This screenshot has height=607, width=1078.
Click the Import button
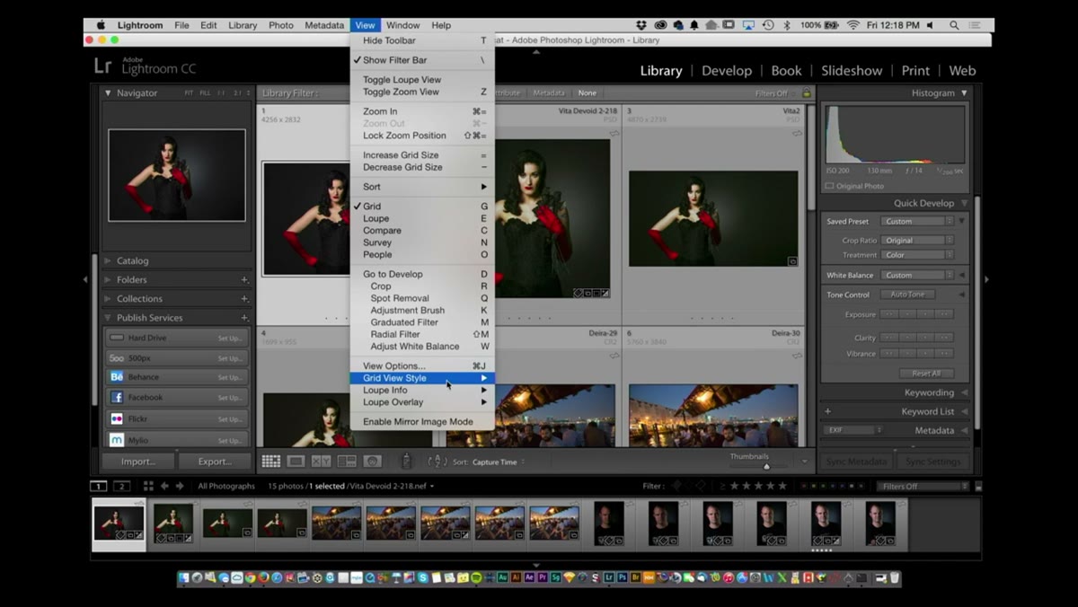point(138,462)
